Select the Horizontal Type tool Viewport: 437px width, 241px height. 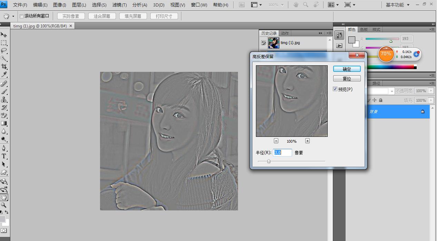point(4,156)
